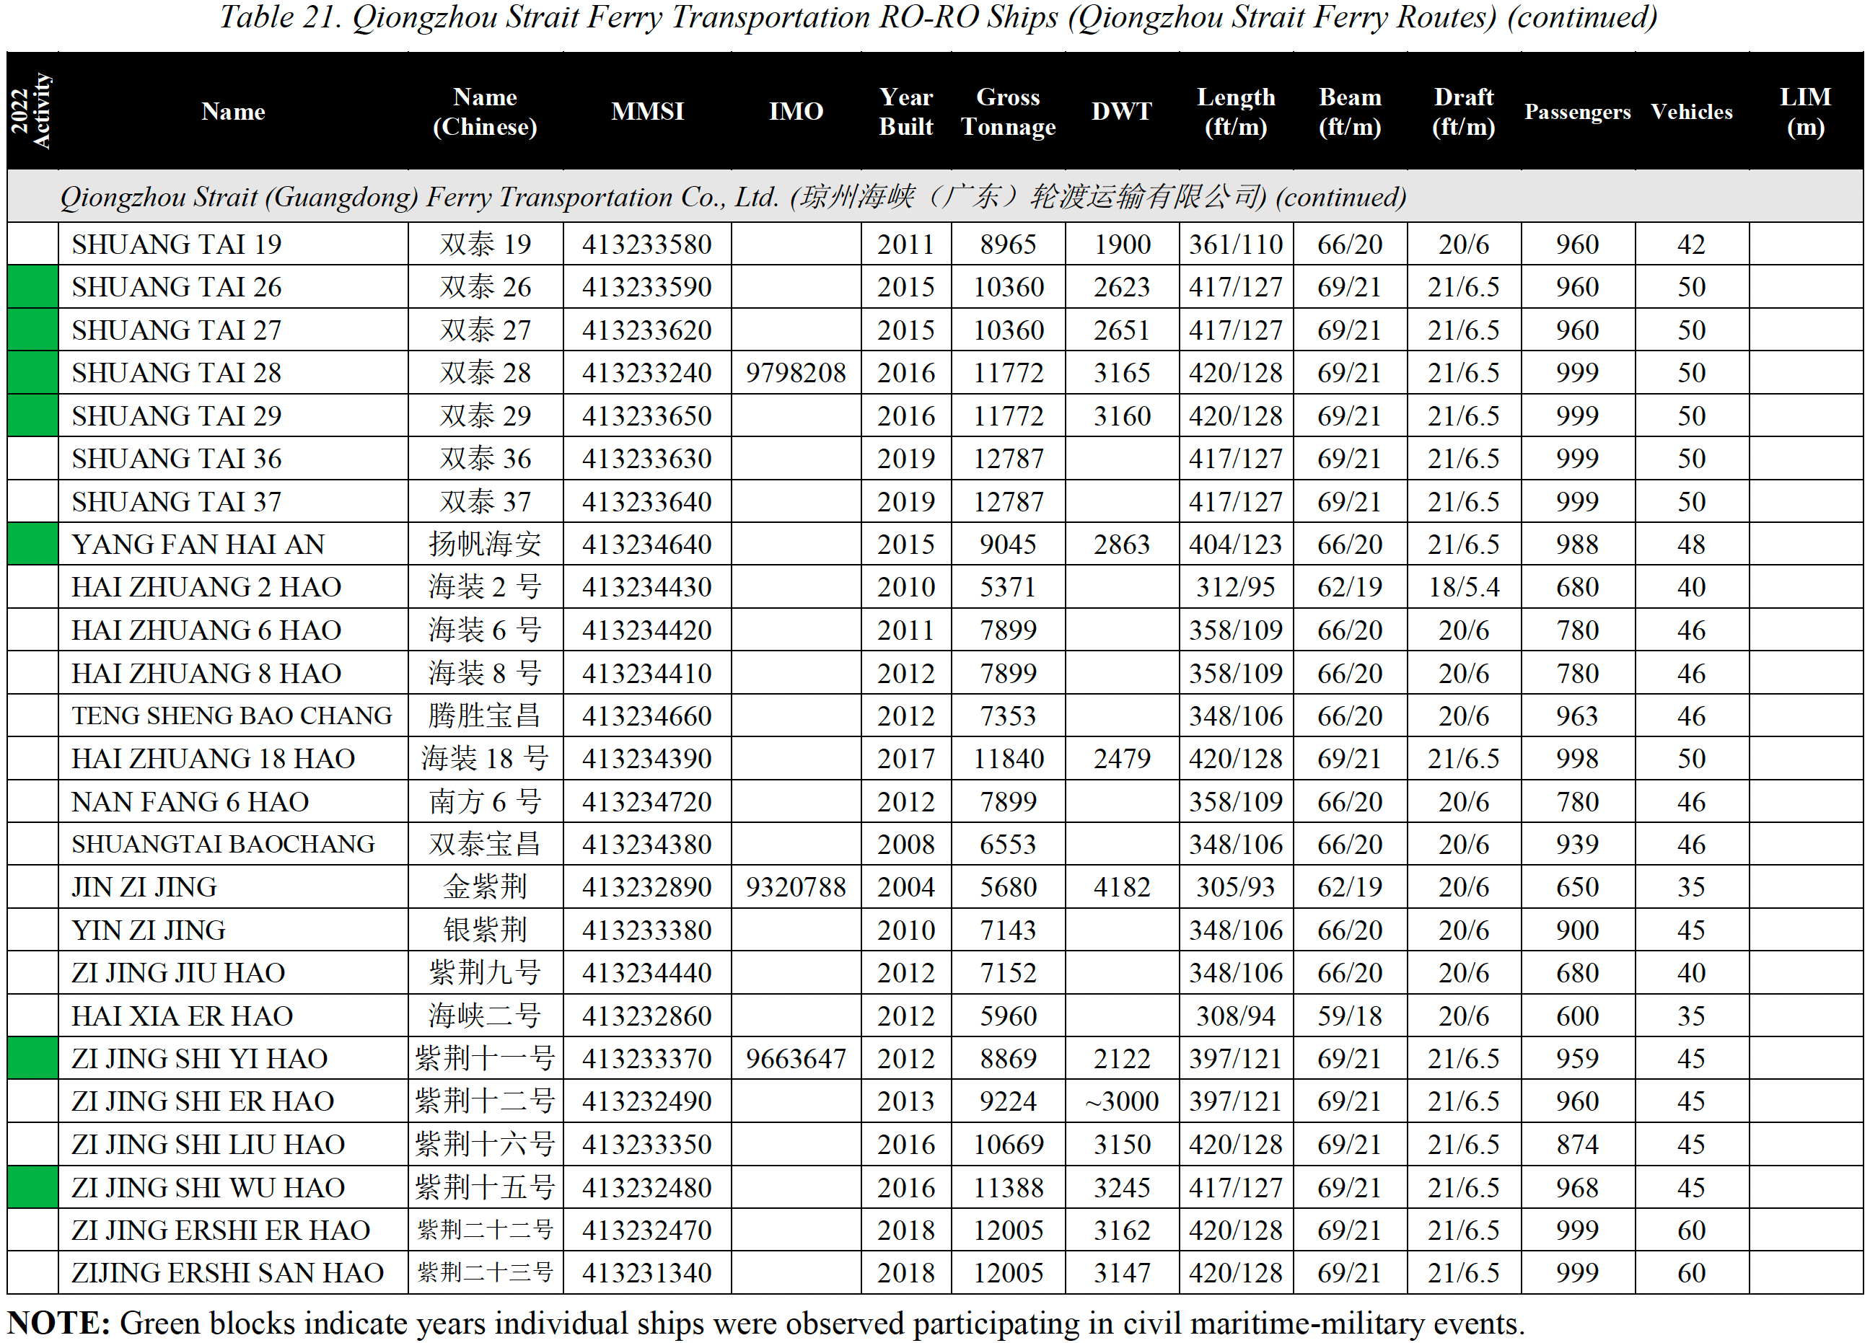The height and width of the screenshot is (1343, 1870).
Task: Click the NOTE text below the table
Action: pyautogui.click(x=766, y=1324)
